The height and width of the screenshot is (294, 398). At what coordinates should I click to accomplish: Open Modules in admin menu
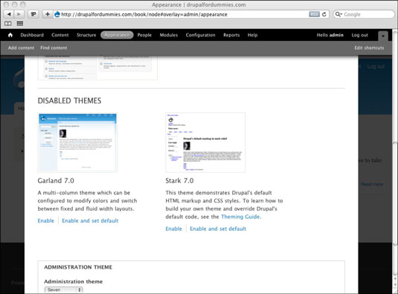point(169,35)
